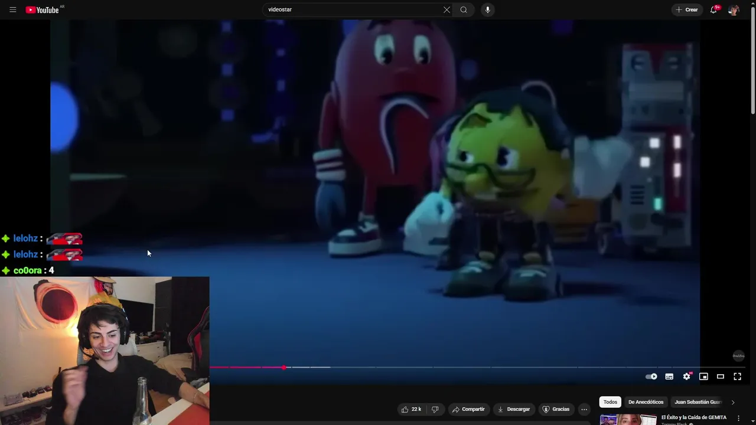This screenshot has height=425, width=756.
Task: Select the De Anecdóticos filter chip
Action: tap(646, 402)
